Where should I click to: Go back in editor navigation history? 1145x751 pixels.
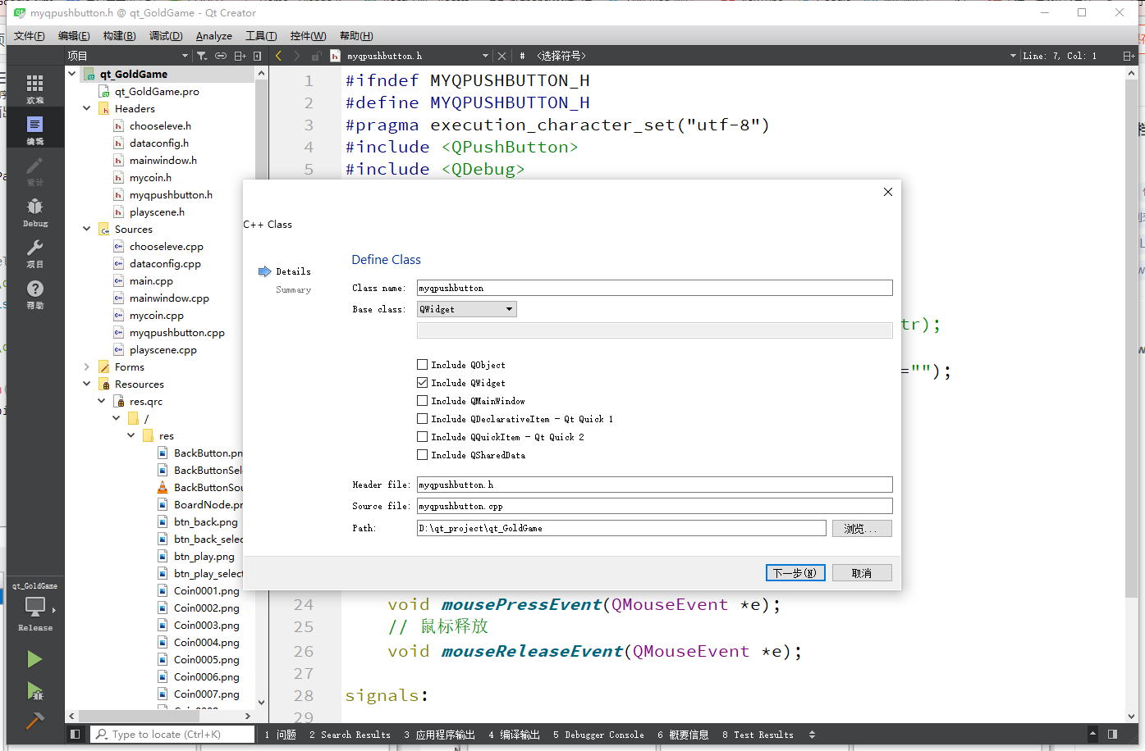coord(278,56)
